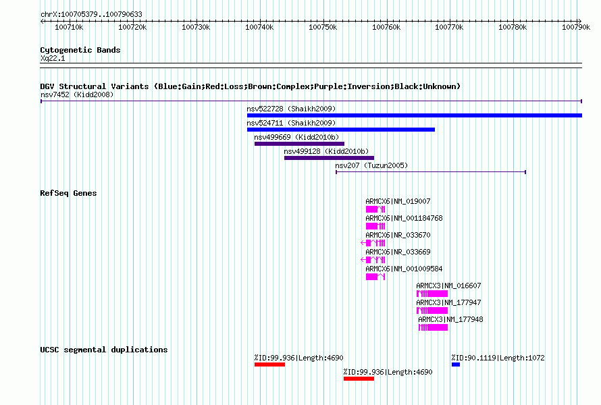Image resolution: width=601 pixels, height=405 pixels.
Task: Click the 100790k ruler position
Action: (576, 27)
